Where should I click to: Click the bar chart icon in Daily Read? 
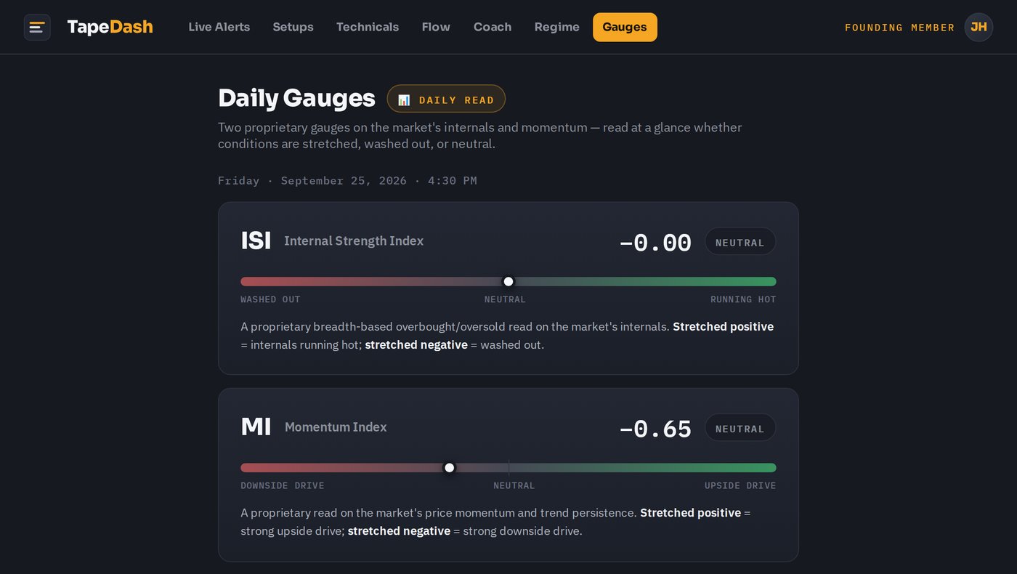pyautogui.click(x=404, y=100)
